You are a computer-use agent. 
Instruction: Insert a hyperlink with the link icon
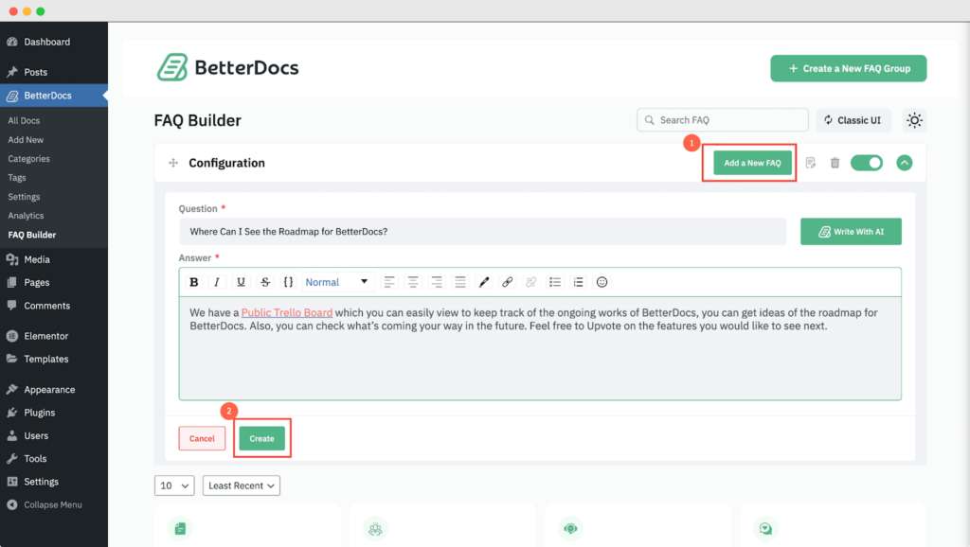(x=507, y=281)
